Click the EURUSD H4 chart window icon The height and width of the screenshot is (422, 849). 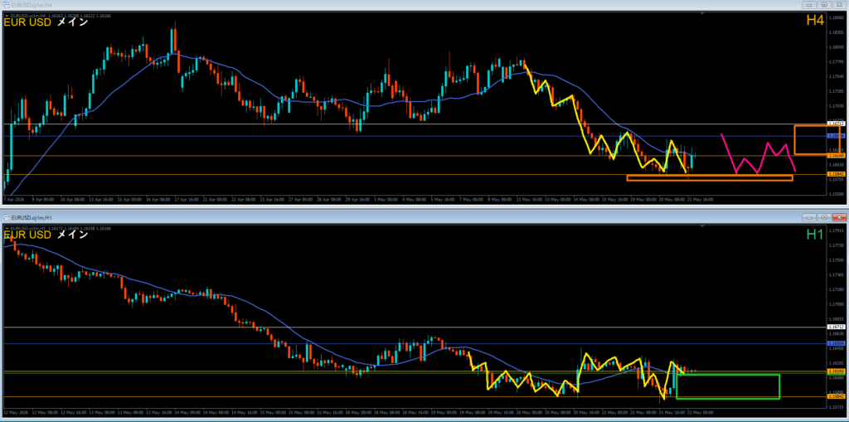point(6,4)
